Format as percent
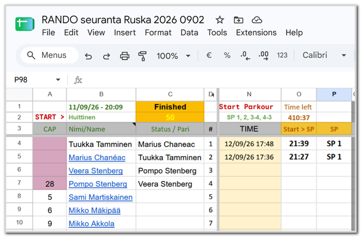The width and height of the screenshot is (361, 237). pos(227,55)
